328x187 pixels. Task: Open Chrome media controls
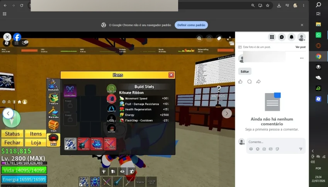click(x=287, y=5)
